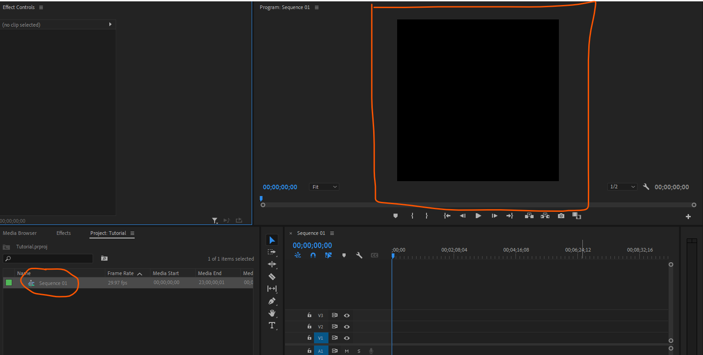
Task: Go to Out point
Action: click(510, 216)
